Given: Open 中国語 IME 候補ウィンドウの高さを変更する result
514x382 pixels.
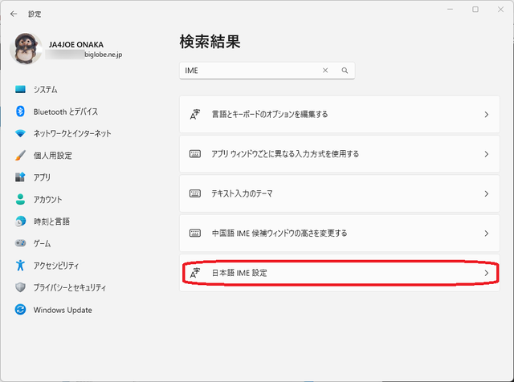Looking at the screenshot, I should pos(340,234).
